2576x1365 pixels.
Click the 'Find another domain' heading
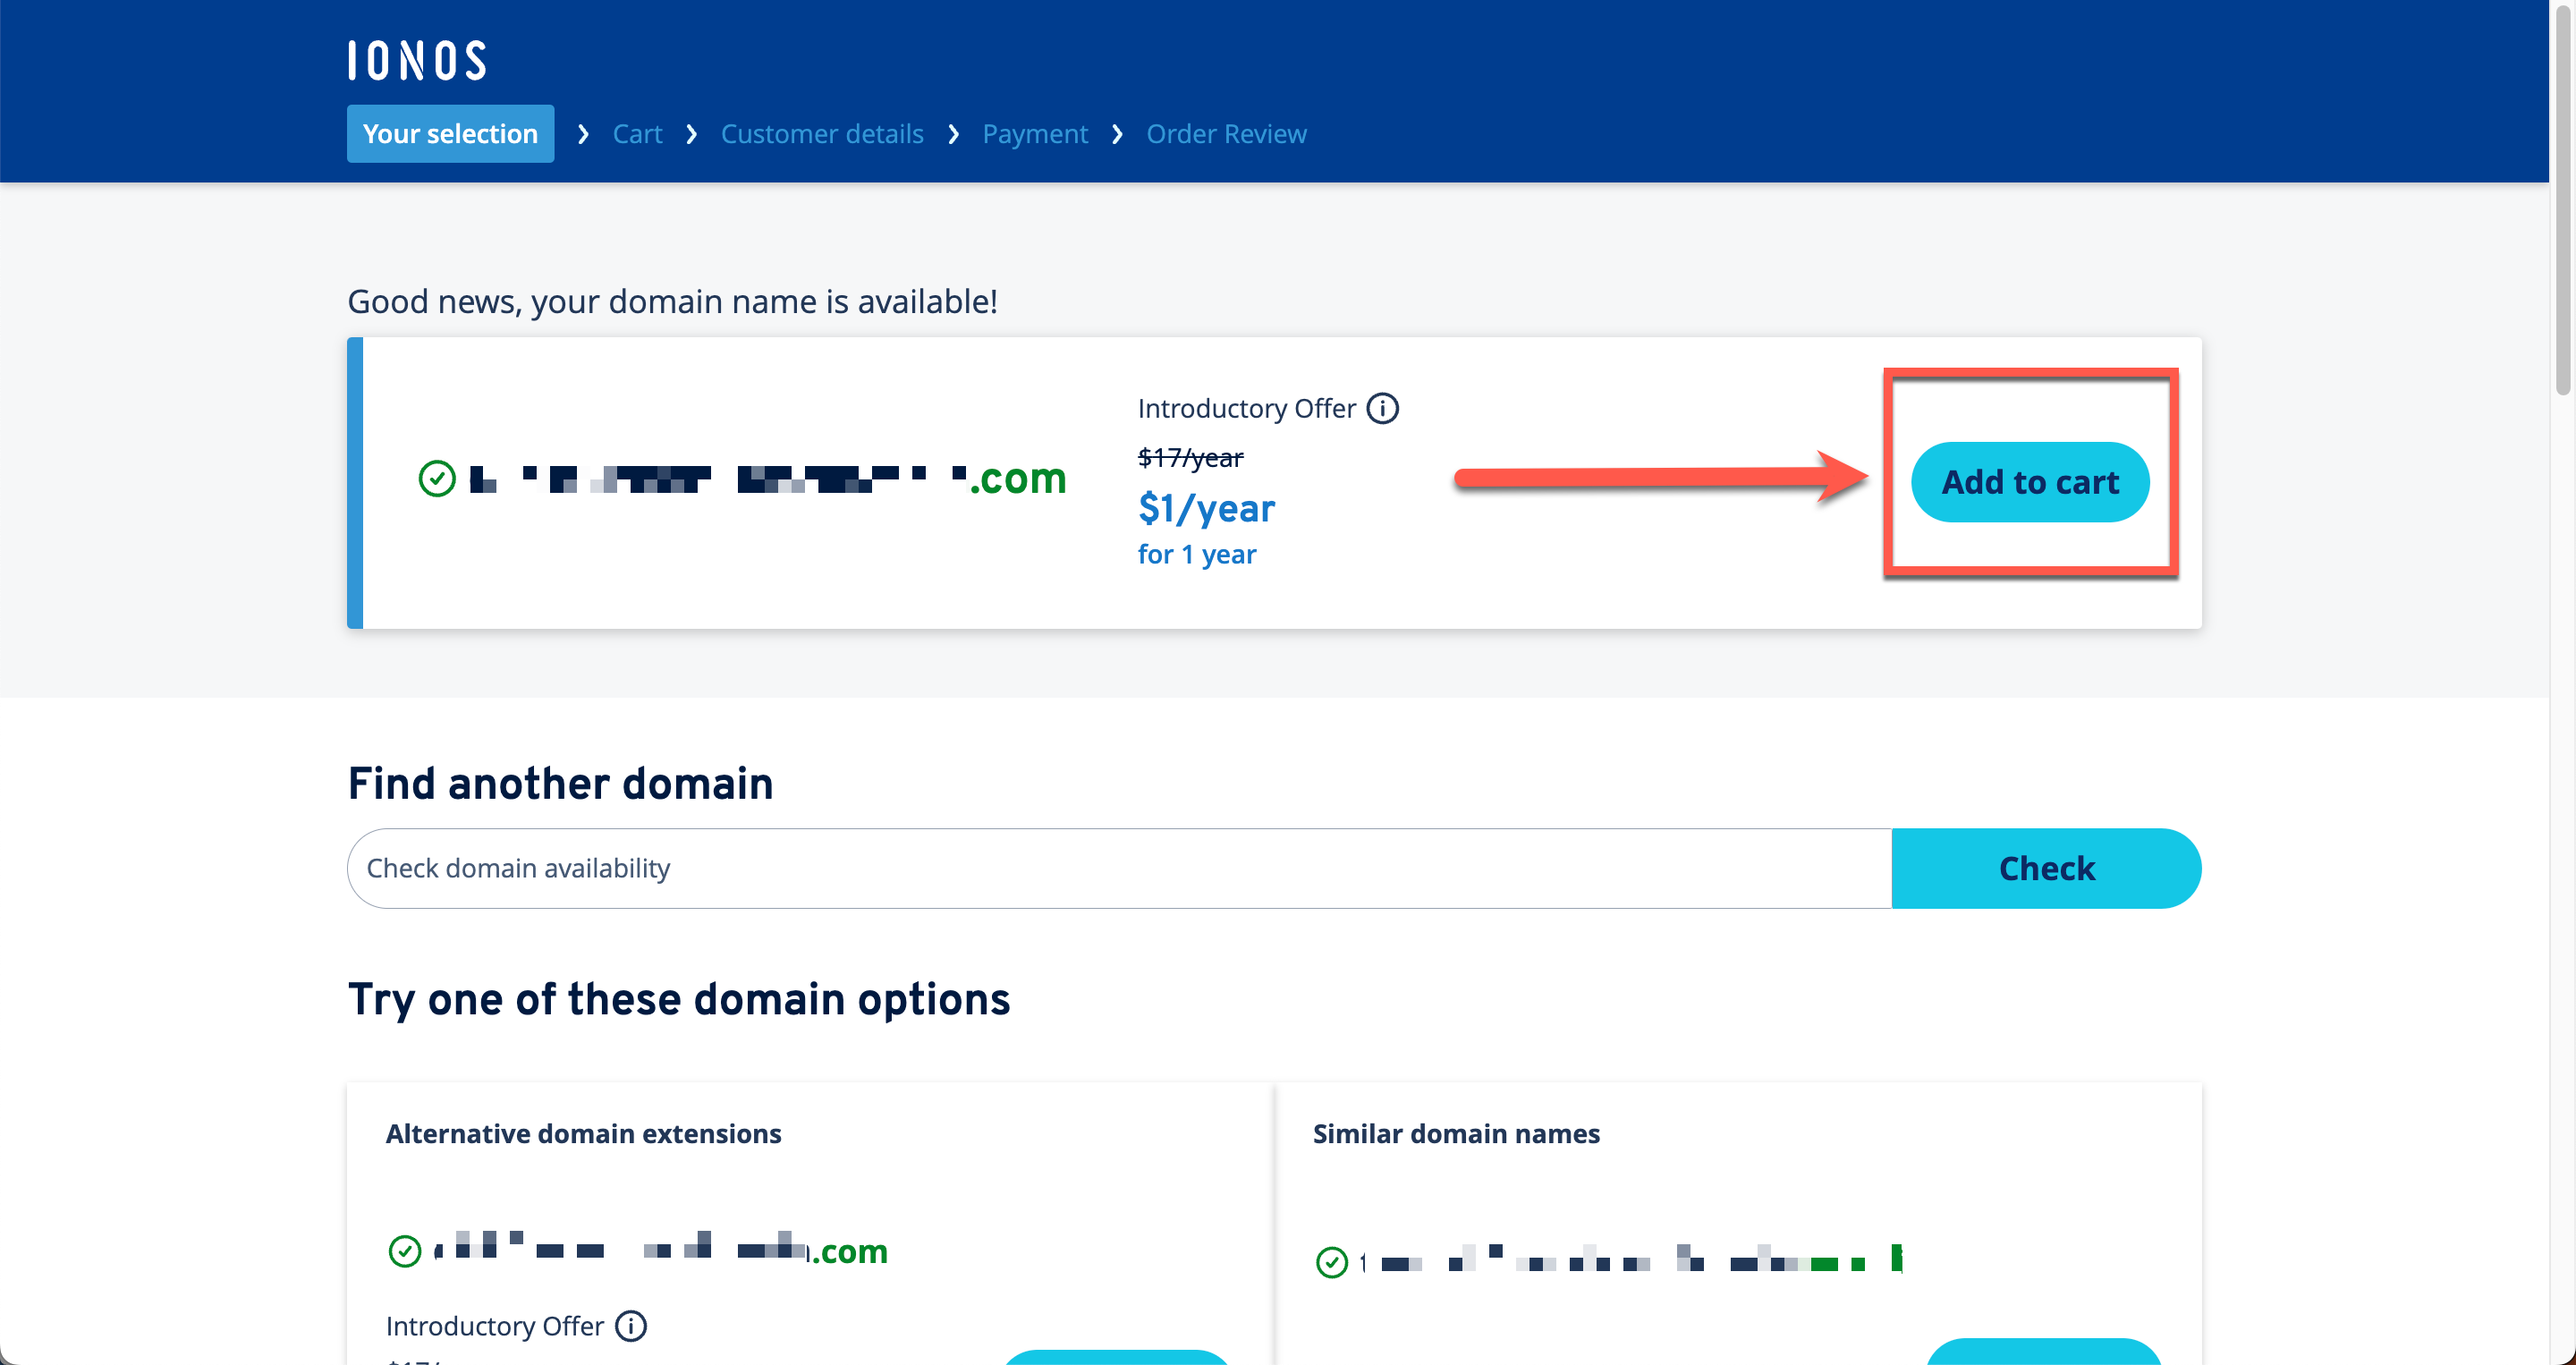click(560, 783)
